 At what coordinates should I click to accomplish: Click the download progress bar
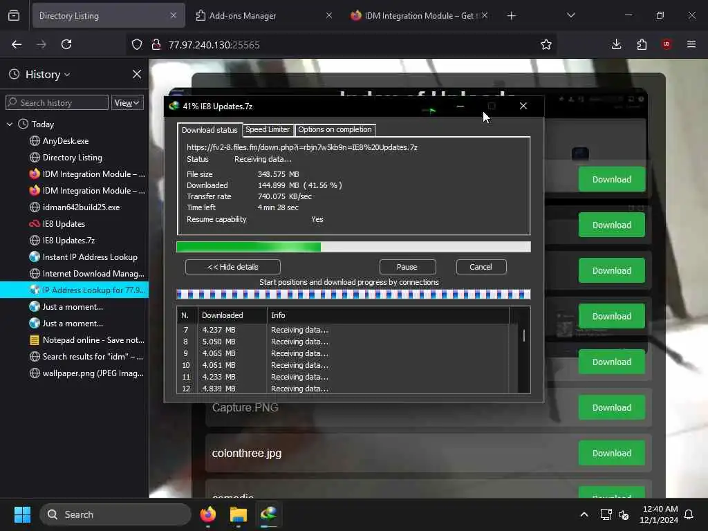[x=353, y=247]
